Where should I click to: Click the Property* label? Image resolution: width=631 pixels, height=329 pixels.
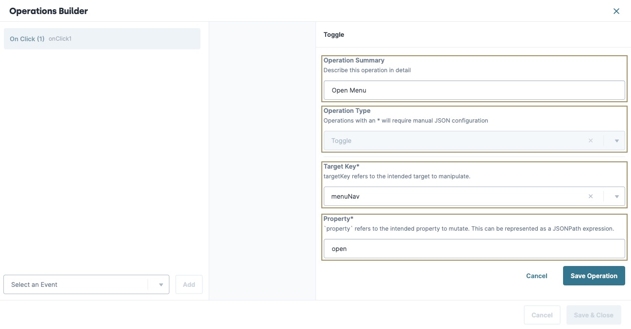click(x=338, y=219)
